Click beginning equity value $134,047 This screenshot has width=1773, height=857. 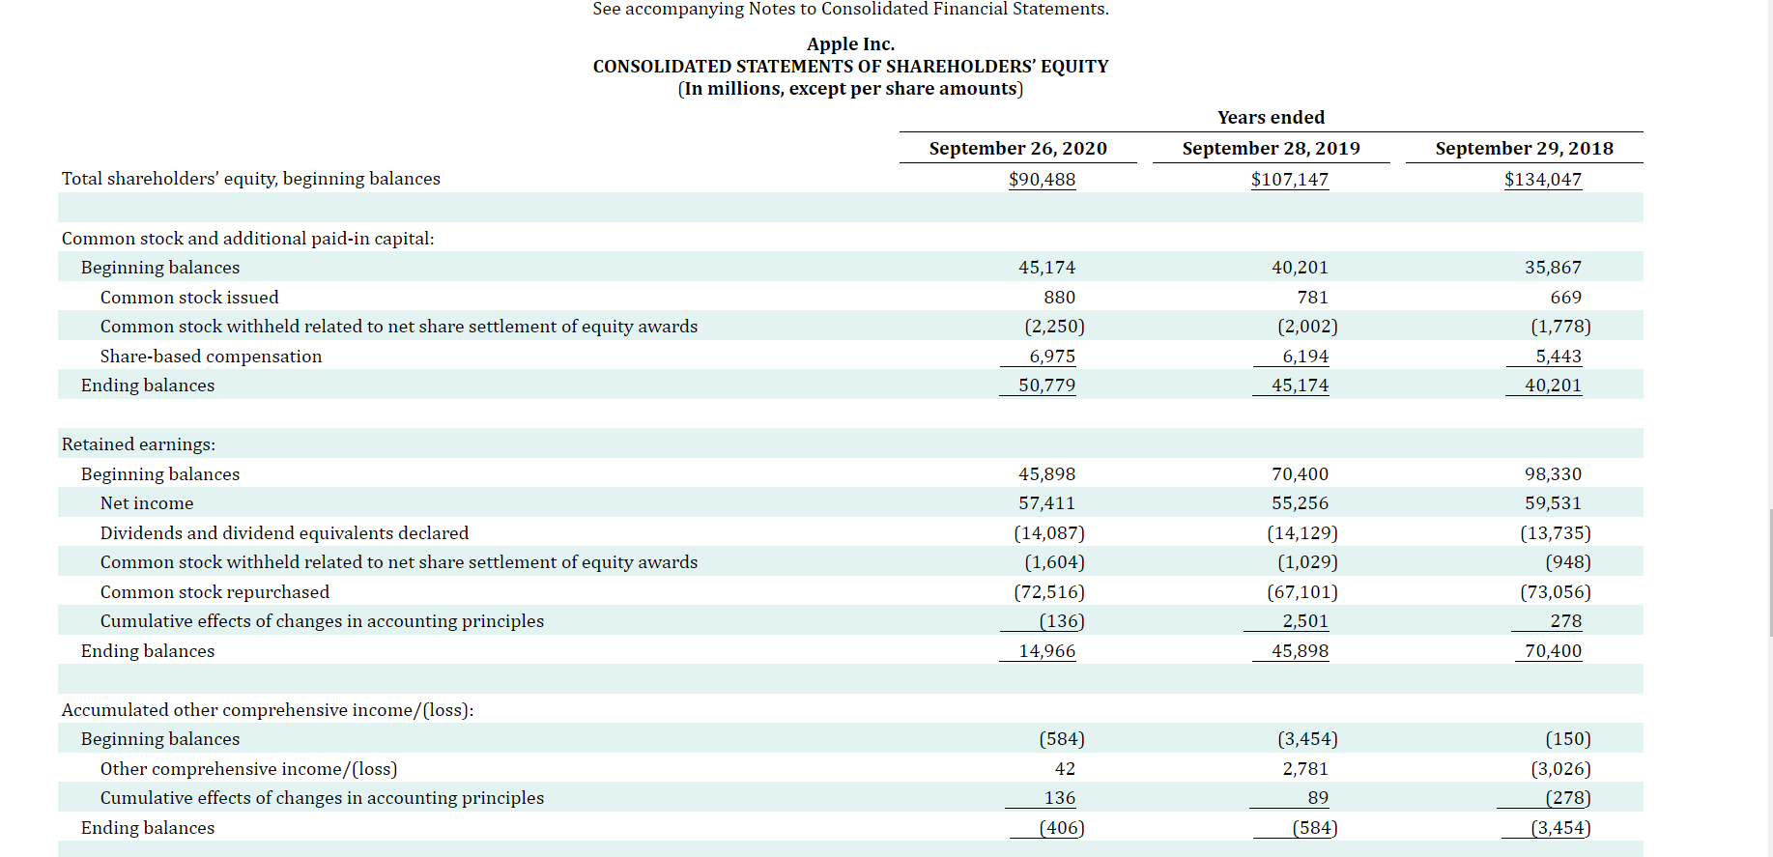click(x=1542, y=180)
